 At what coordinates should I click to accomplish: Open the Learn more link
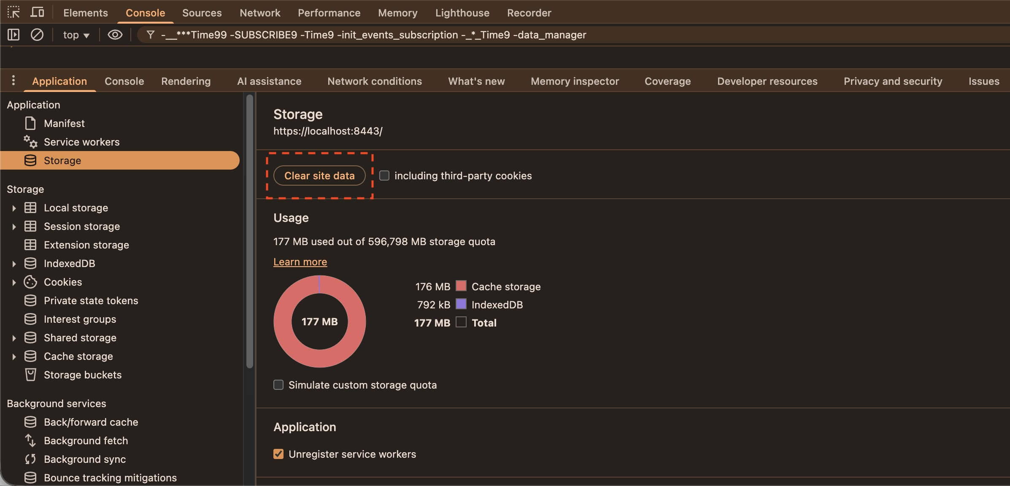300,262
